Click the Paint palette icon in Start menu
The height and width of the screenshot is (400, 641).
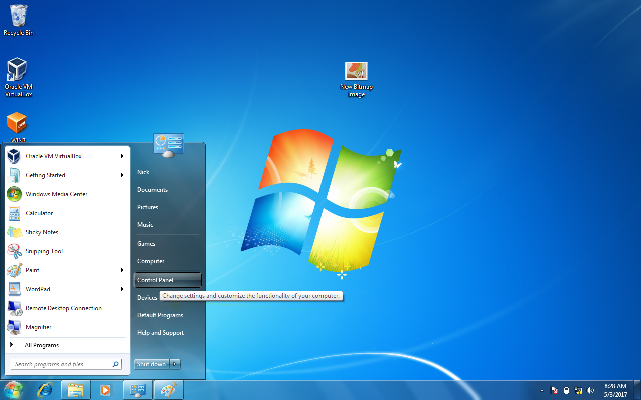coord(14,270)
